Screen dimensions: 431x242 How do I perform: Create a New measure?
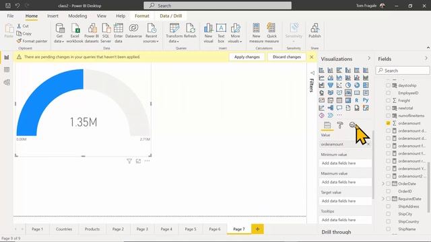256,33
